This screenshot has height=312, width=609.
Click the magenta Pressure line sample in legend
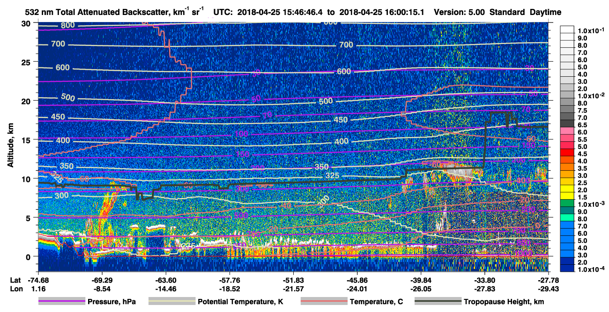61,302
